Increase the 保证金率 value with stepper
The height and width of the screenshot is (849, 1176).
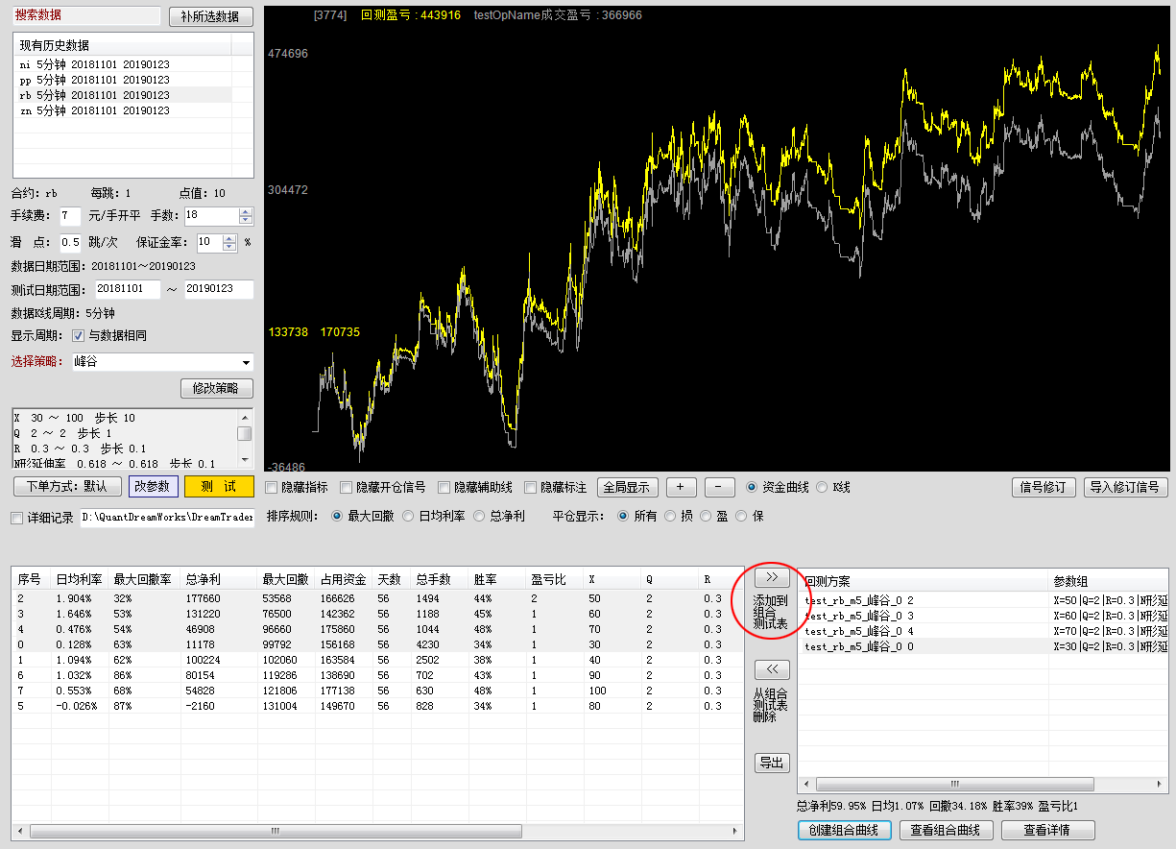pos(228,238)
